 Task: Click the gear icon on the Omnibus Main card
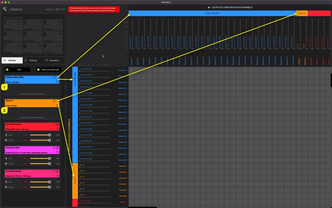click(57, 148)
